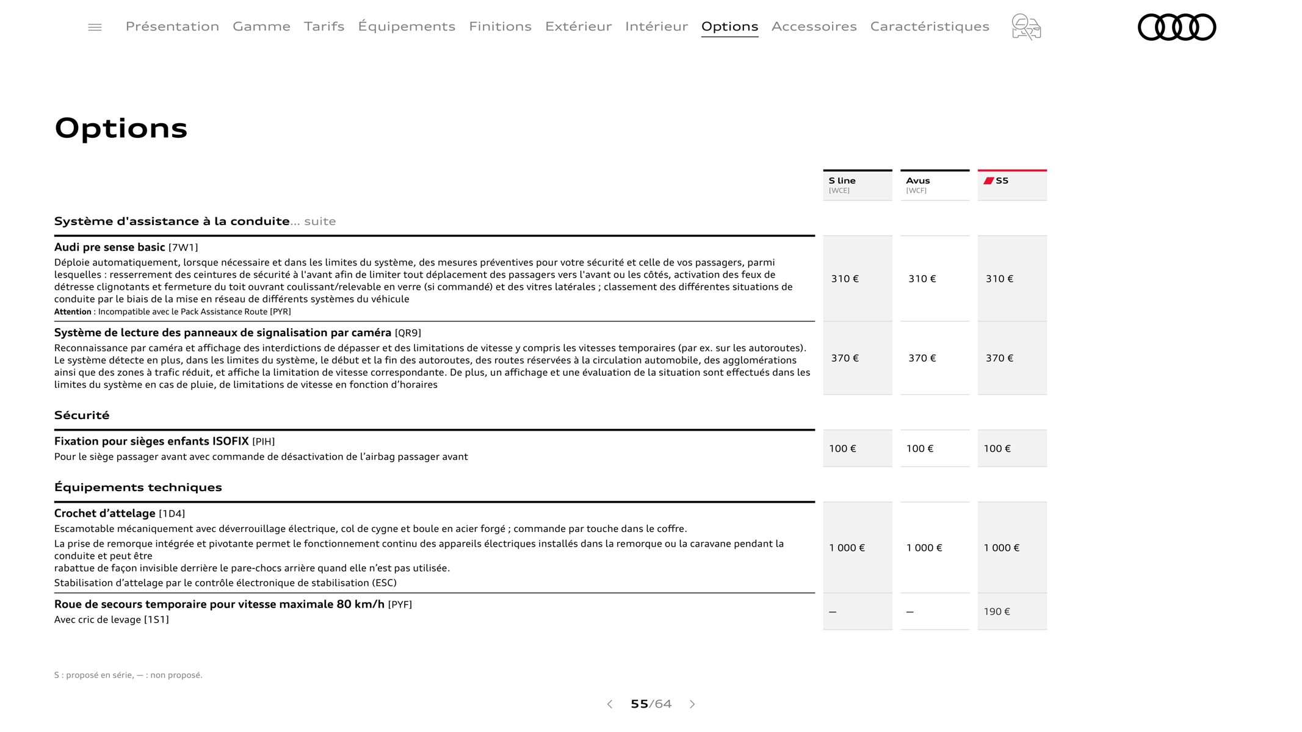Click Stabilisation d'attelage ESC line
Viewport: 1302px width, 732px height.
[225, 583]
